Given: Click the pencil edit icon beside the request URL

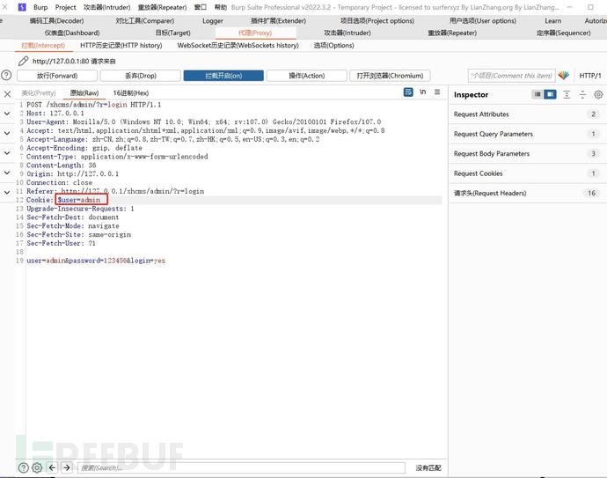Looking at the screenshot, I should pyautogui.click(x=23, y=61).
